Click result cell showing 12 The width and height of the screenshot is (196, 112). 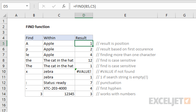coord(84,60)
